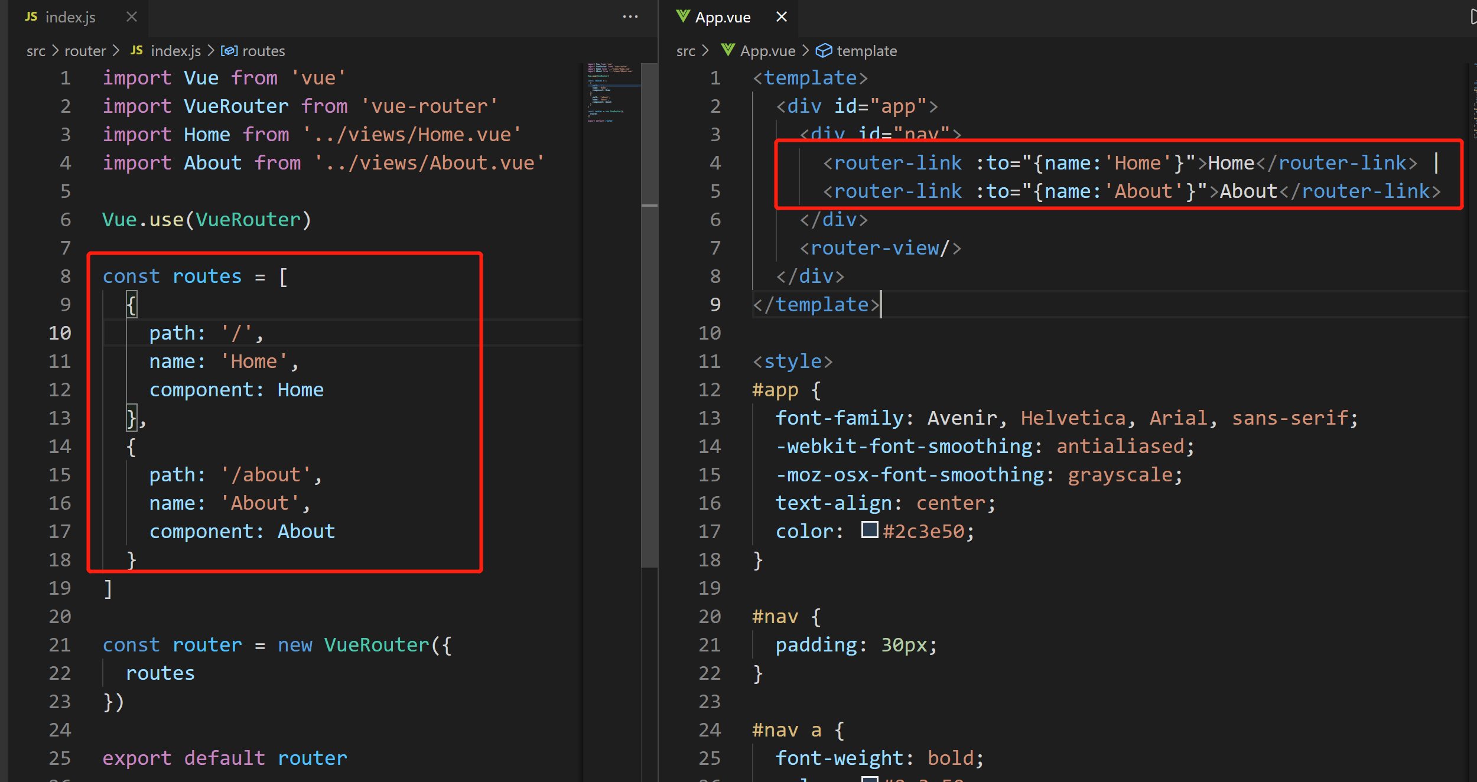Image resolution: width=1477 pixels, height=782 pixels.
Task: Click the left editor vertical scrollbar
Action: pyautogui.click(x=649, y=354)
